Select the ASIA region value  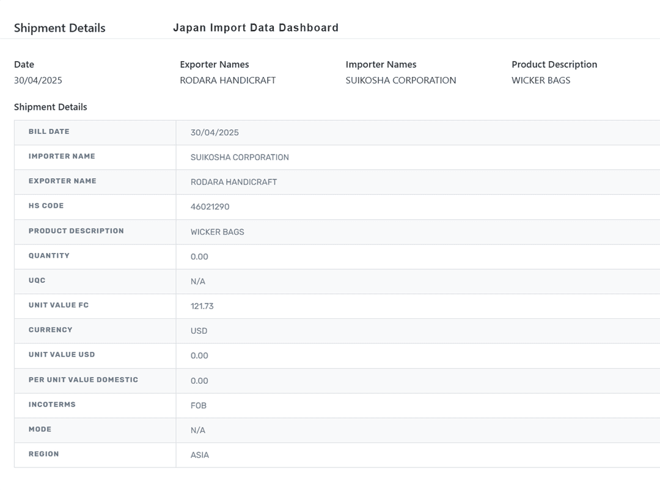tap(199, 455)
